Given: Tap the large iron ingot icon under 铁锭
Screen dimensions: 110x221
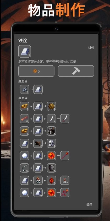Looking at the screenshot, I should (25, 51).
